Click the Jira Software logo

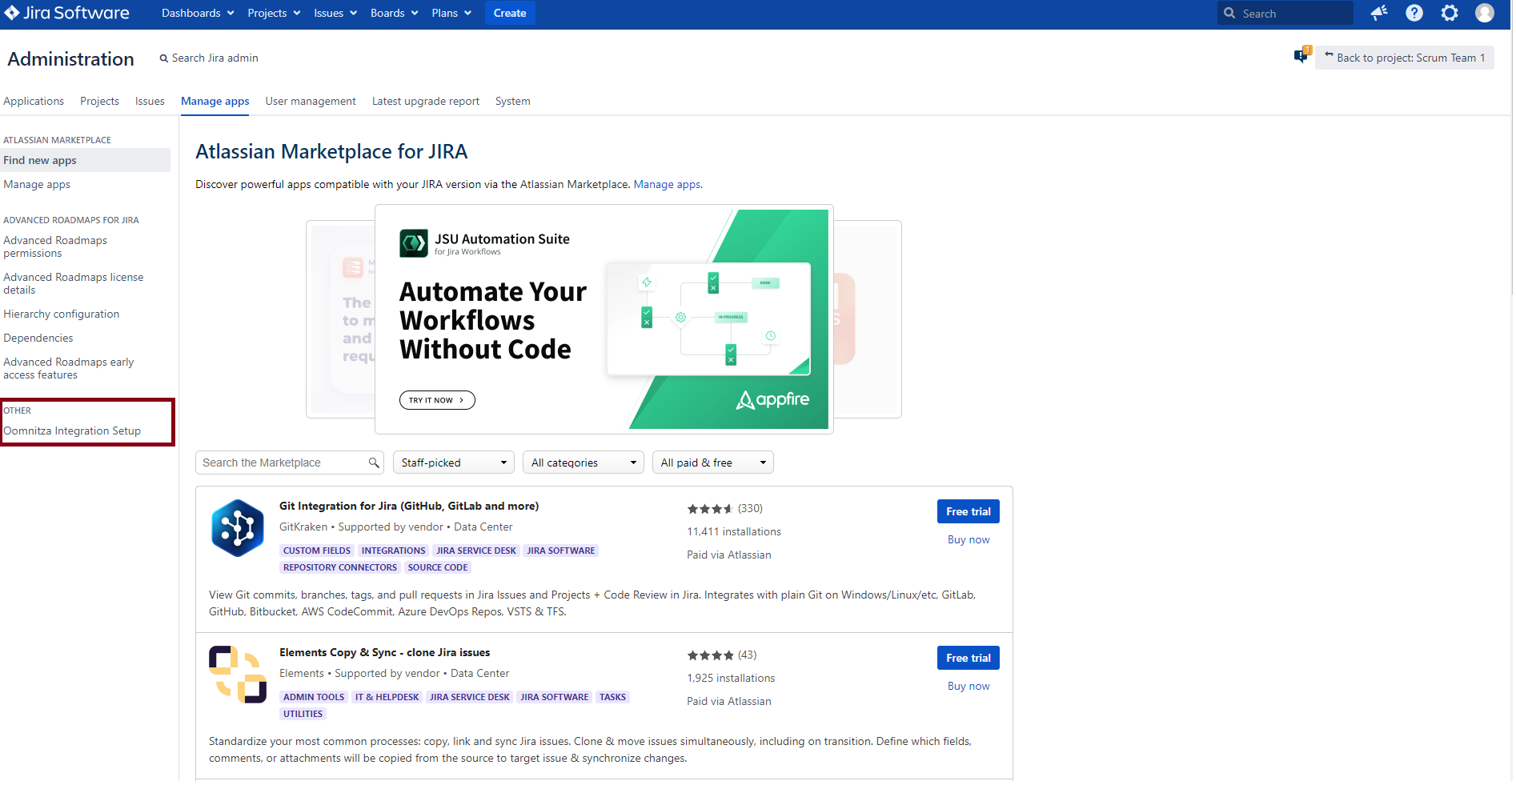[x=67, y=13]
